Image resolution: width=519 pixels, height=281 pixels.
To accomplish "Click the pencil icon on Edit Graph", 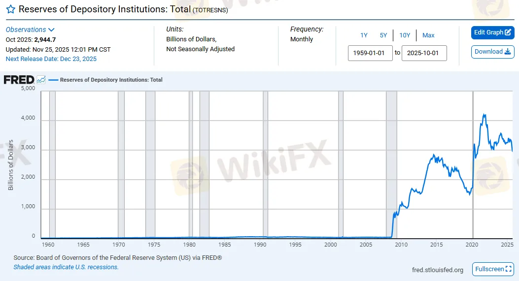I will [508, 32].
